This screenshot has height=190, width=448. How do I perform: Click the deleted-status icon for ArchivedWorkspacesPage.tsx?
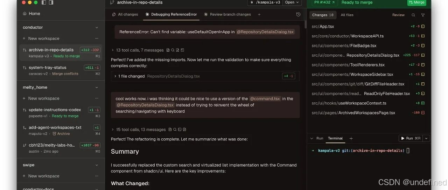[x=423, y=113]
